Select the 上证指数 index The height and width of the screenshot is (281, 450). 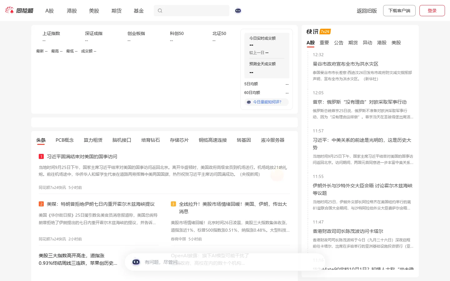51,33
